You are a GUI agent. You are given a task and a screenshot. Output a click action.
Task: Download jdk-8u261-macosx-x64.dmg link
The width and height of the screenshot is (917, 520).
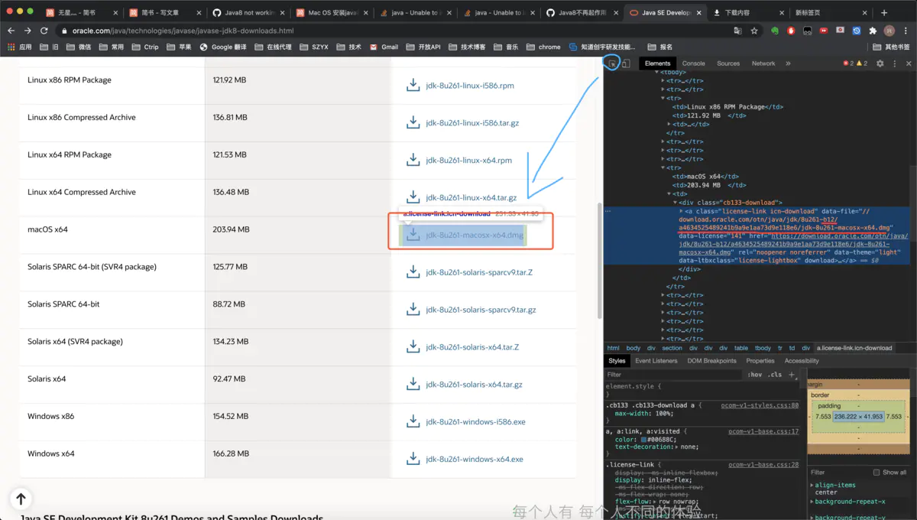pos(475,235)
